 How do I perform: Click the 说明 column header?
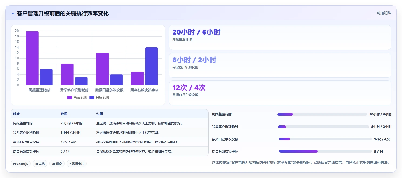coord(100,114)
